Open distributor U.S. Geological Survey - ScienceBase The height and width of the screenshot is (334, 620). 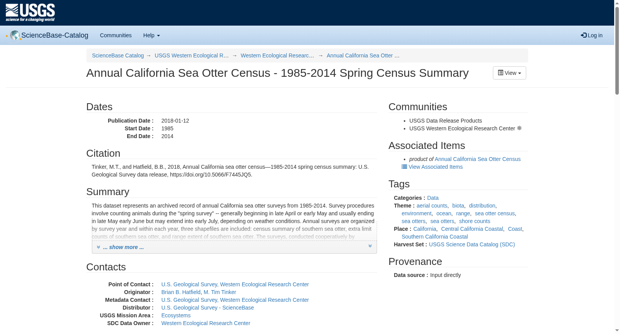[x=207, y=308]
